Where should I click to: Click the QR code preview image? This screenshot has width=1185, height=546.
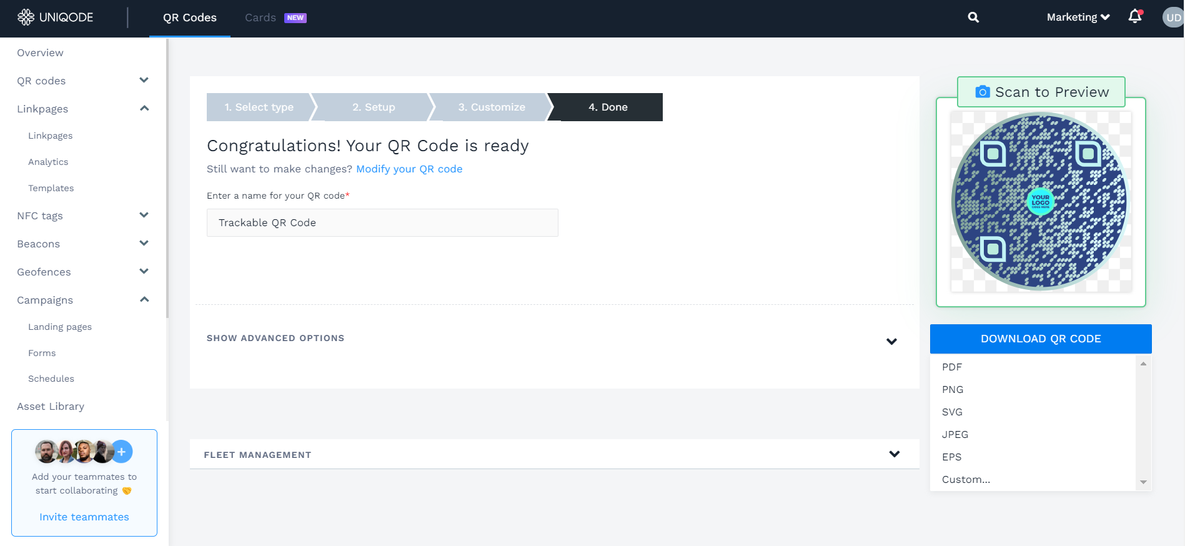1041,202
